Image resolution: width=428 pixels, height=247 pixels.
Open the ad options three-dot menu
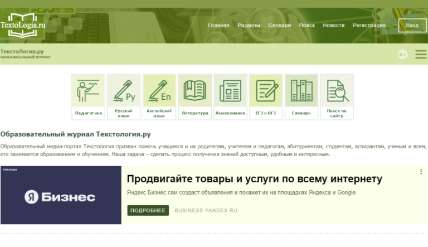tap(421, 172)
